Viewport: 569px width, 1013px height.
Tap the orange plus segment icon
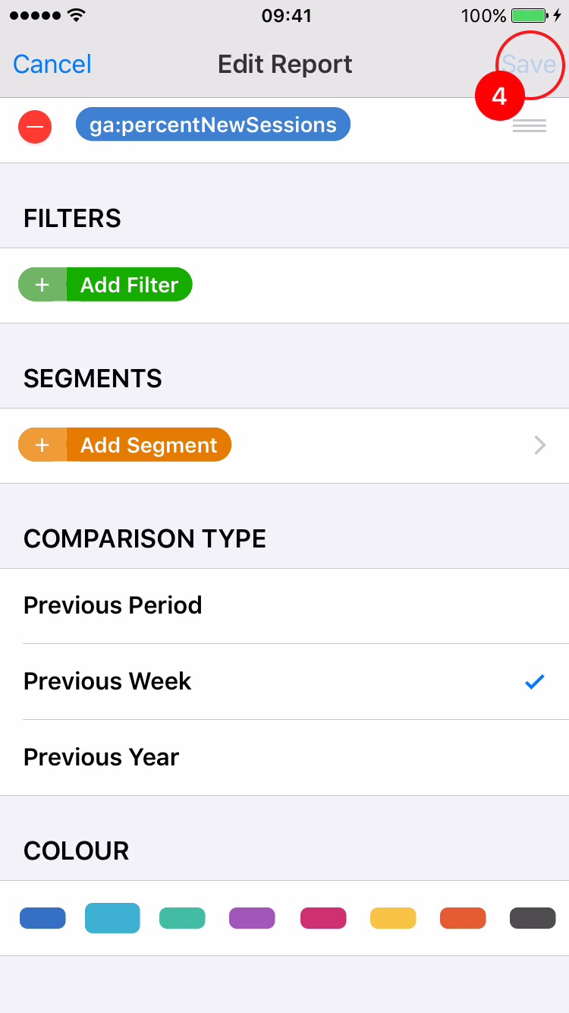click(42, 445)
